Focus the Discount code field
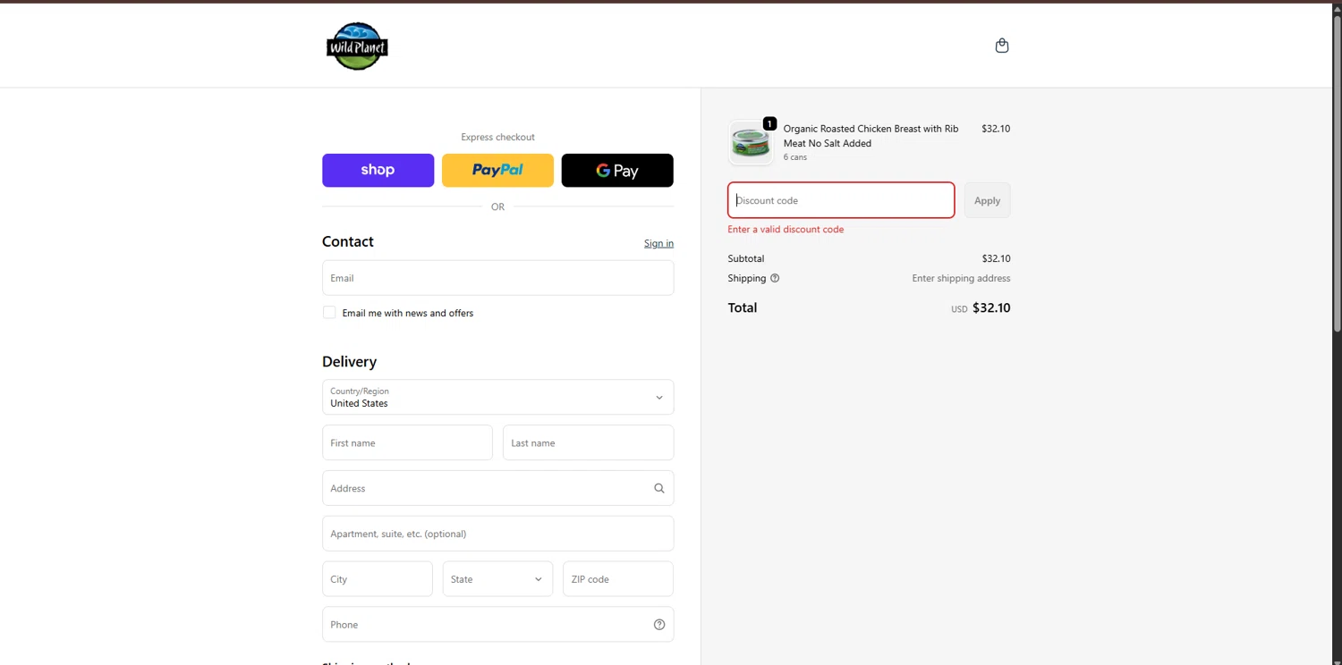This screenshot has width=1342, height=665. [841, 200]
